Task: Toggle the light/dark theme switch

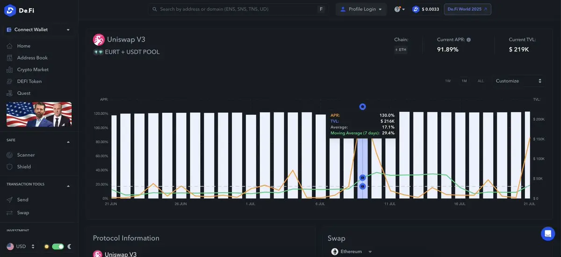Action: [x=58, y=246]
